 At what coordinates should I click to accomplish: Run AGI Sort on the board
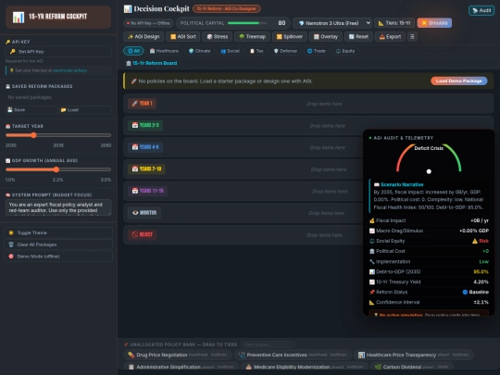point(183,37)
